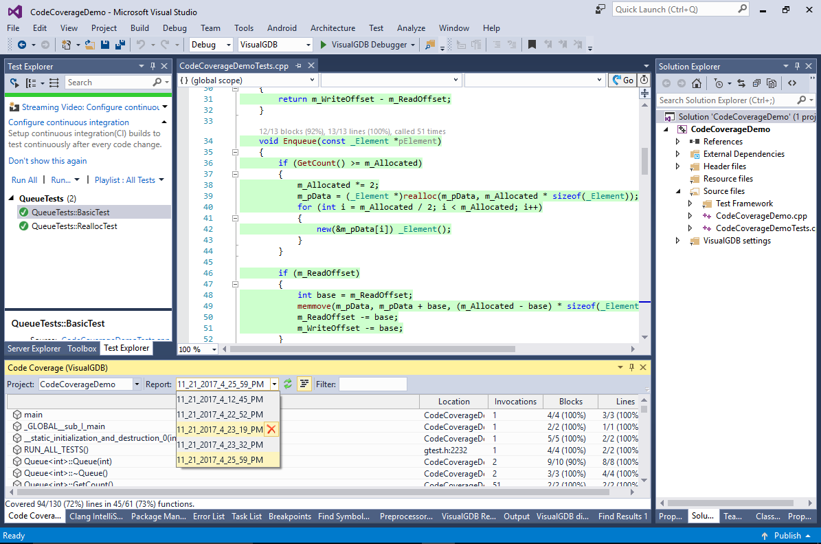Open the Playlist : All Tests link

[x=125, y=179]
